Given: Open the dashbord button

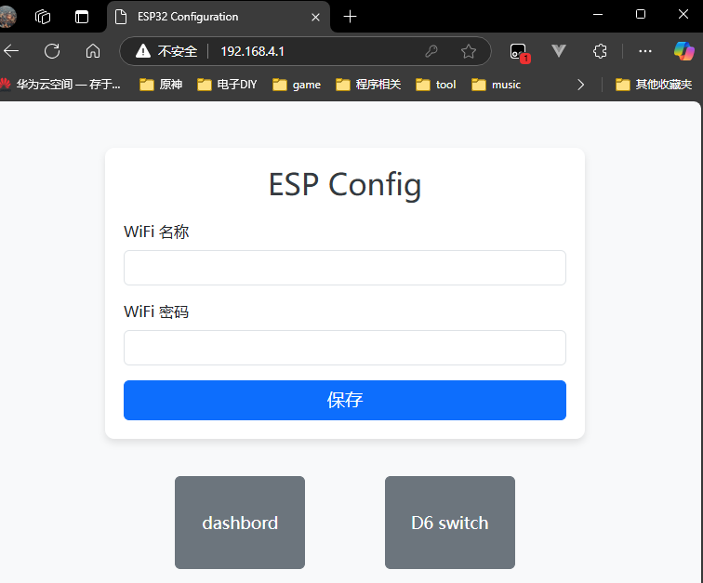Looking at the screenshot, I should coord(240,523).
